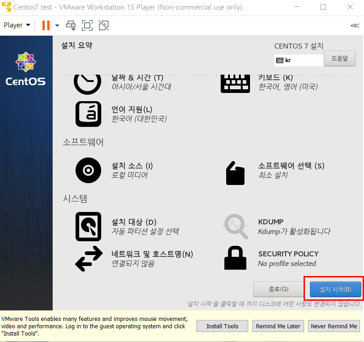Click the 설치 시작(B) begin installation button
Screen dimensions: 364x342
click(x=336, y=289)
